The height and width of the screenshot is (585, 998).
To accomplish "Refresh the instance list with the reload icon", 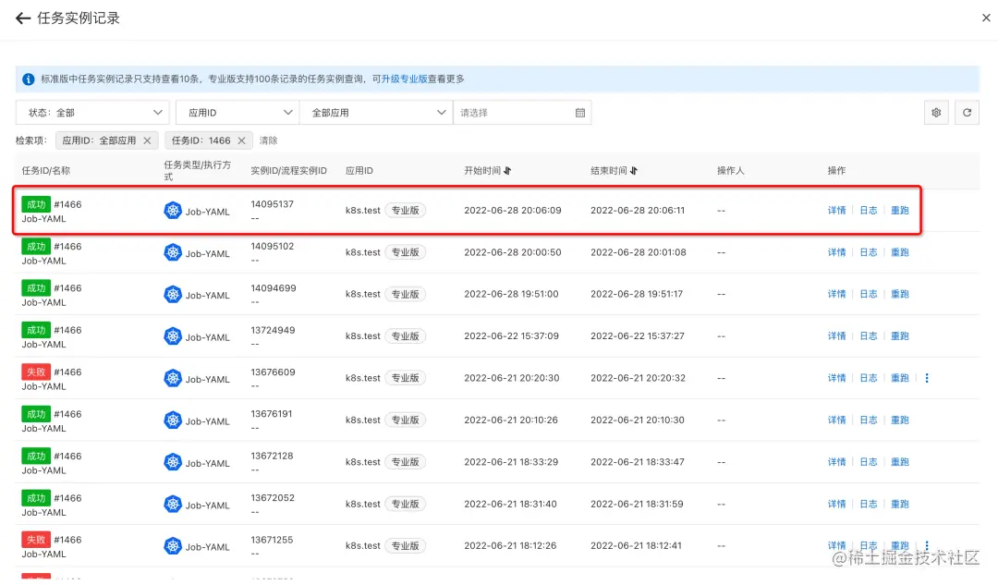I will tap(967, 113).
